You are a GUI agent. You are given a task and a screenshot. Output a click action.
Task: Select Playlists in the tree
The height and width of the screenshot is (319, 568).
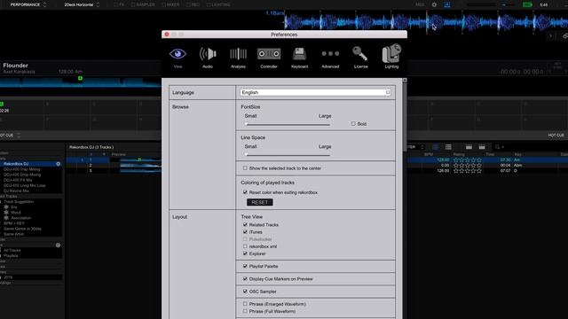(x=11, y=256)
